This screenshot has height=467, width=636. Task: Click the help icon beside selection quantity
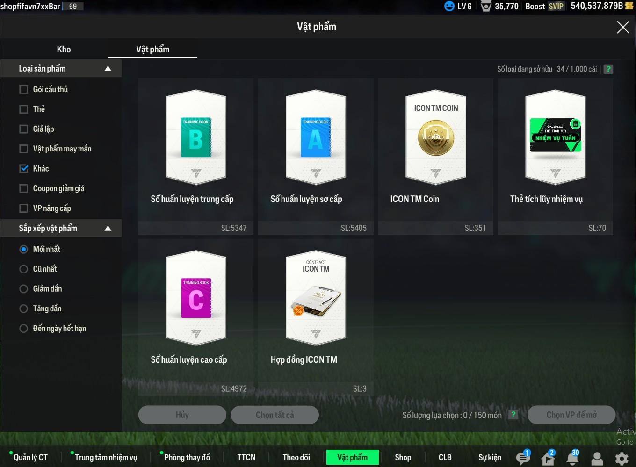513,415
